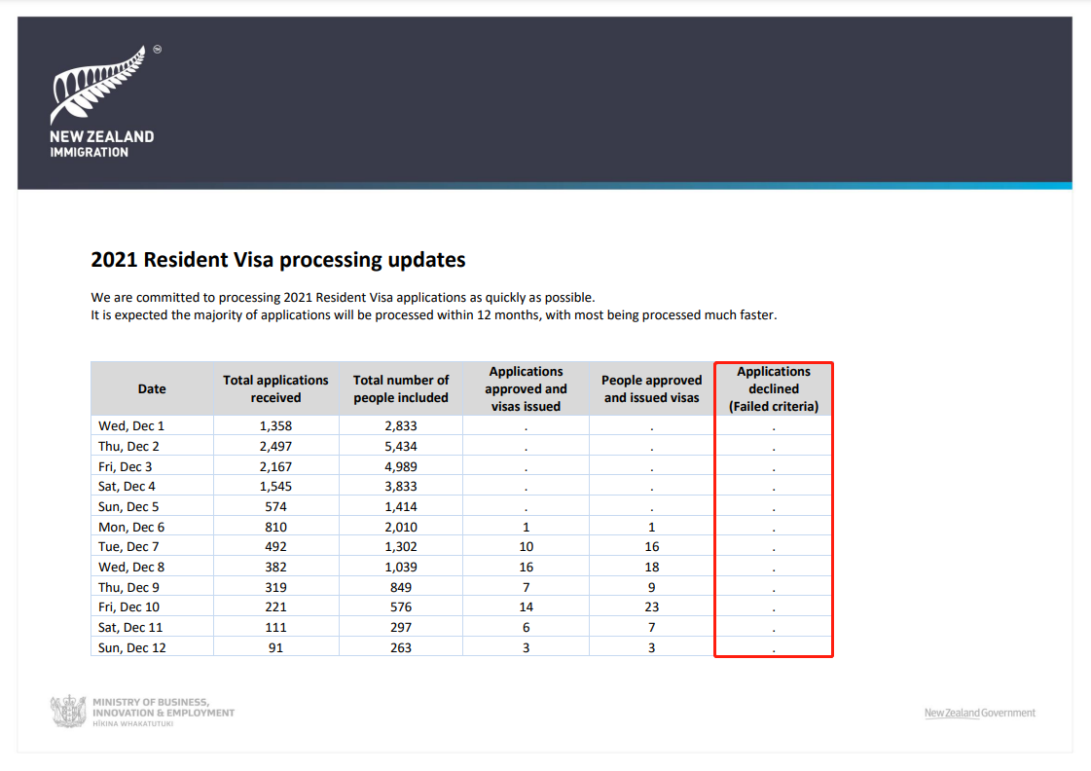
Task: Click the sentence about processing within 12 months
Action: point(433,315)
